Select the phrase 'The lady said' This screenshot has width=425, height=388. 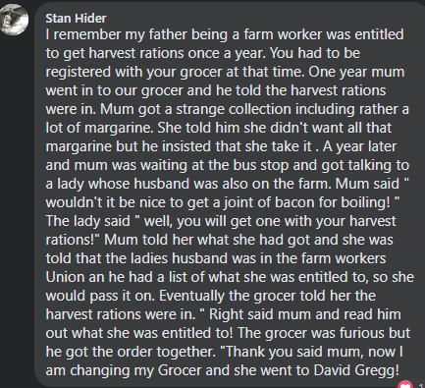tap(87, 221)
